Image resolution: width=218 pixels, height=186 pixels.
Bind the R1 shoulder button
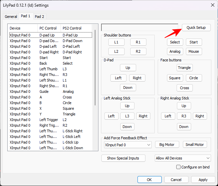pyautogui.click(x=138, y=42)
